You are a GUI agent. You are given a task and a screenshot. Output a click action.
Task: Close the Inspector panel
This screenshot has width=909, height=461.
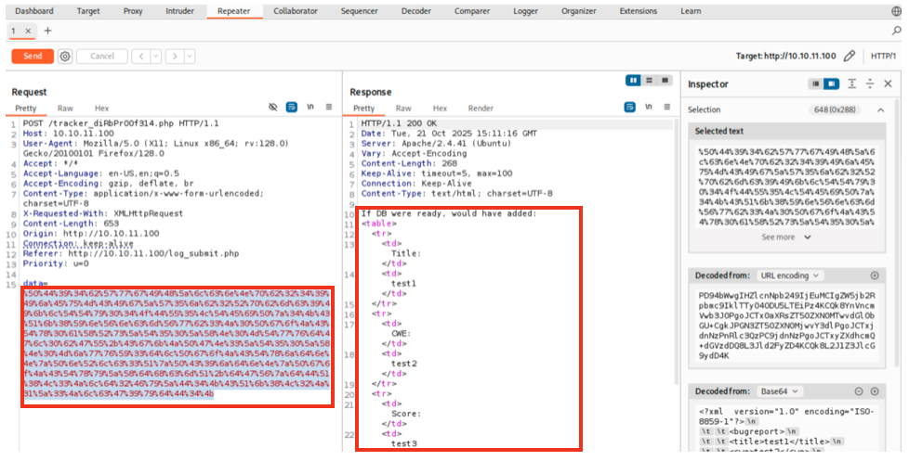pyautogui.click(x=888, y=83)
